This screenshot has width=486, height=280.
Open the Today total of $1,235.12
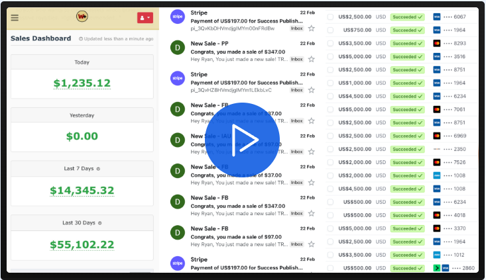click(x=82, y=83)
